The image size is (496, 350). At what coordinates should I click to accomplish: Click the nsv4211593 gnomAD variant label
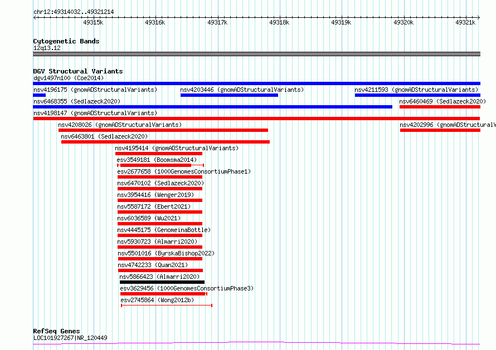point(416,90)
